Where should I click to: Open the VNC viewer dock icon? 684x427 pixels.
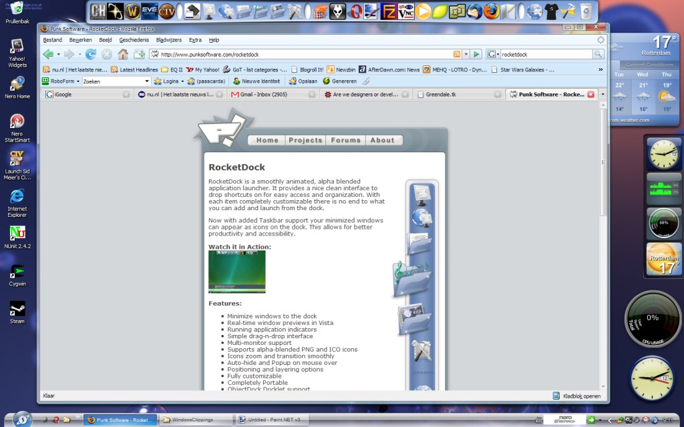coord(405,11)
